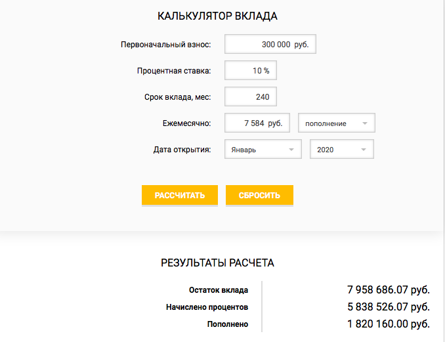Click the arrow icon of пополнение dropdown
Viewport: 445px width, 342px height.
[x=365, y=123]
